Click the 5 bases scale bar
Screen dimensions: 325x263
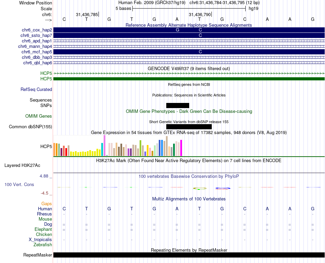coord(189,9)
